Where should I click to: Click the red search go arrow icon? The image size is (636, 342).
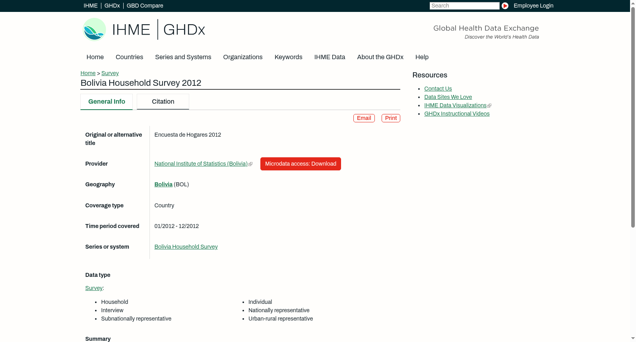(x=505, y=6)
